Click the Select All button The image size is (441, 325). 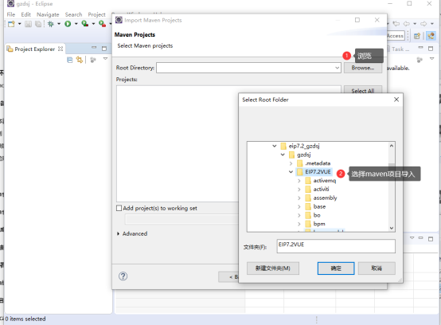(x=362, y=90)
